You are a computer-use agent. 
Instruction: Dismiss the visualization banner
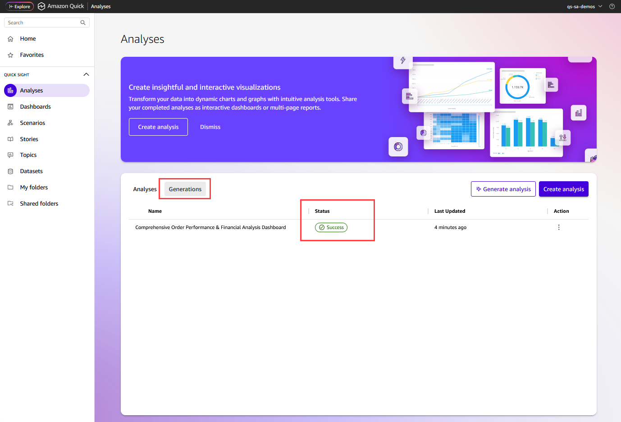pos(210,127)
